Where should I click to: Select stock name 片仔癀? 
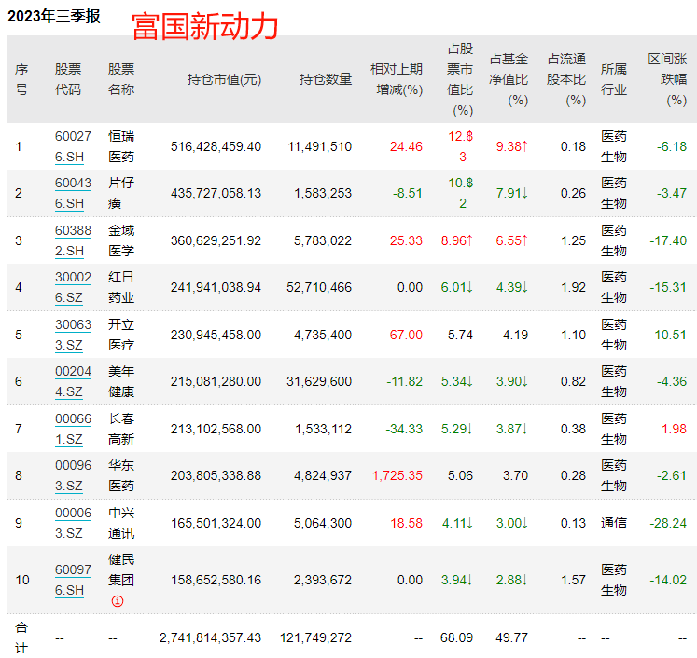121,193
